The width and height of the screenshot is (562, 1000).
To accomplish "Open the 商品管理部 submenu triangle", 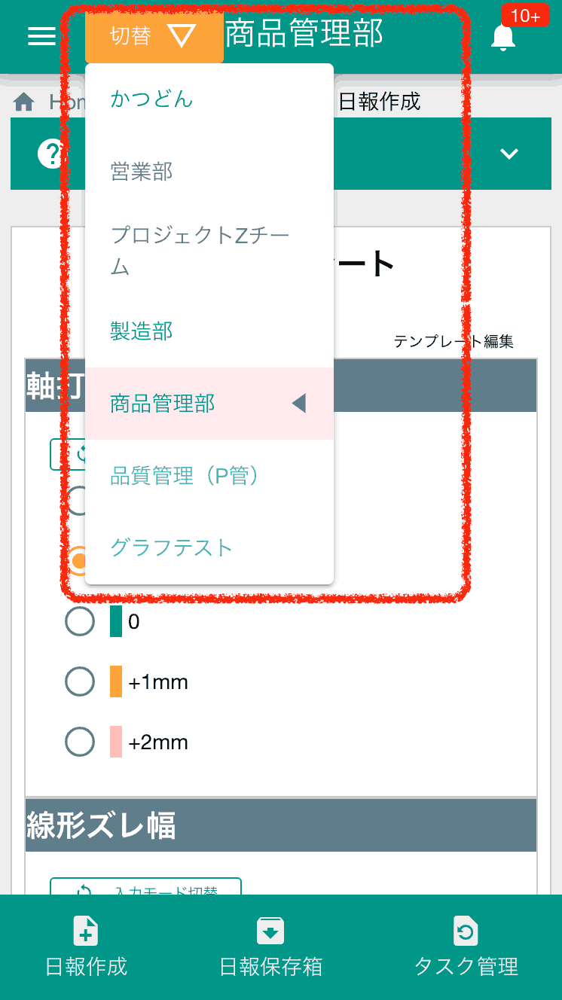I will coord(299,404).
